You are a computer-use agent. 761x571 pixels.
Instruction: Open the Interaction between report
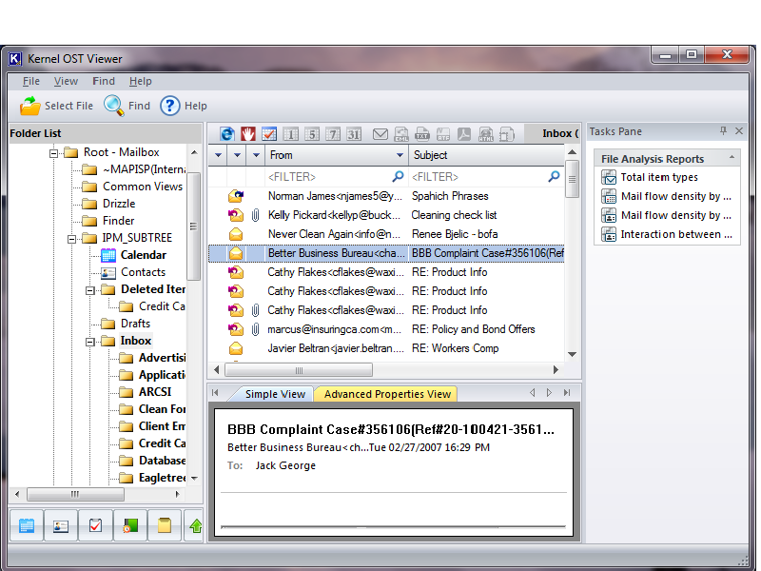667,234
